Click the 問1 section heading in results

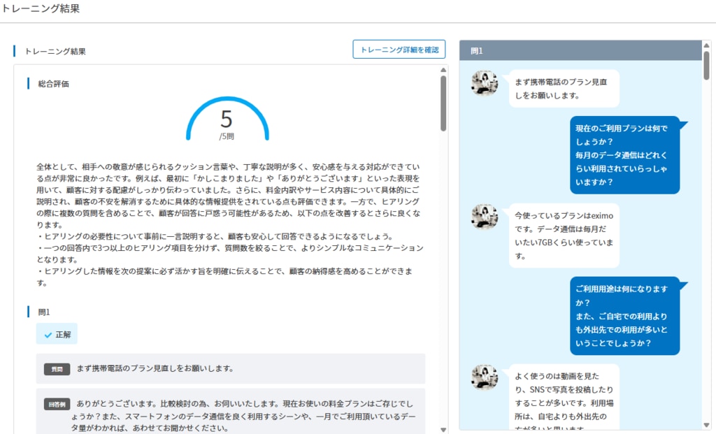pos(44,312)
